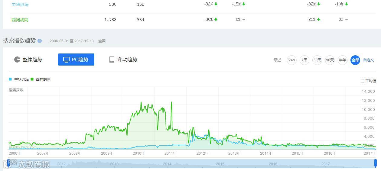The height and width of the screenshot is (171, 381).
Task: Click the value 152 in 中华论坛 row
Action: [140, 5]
